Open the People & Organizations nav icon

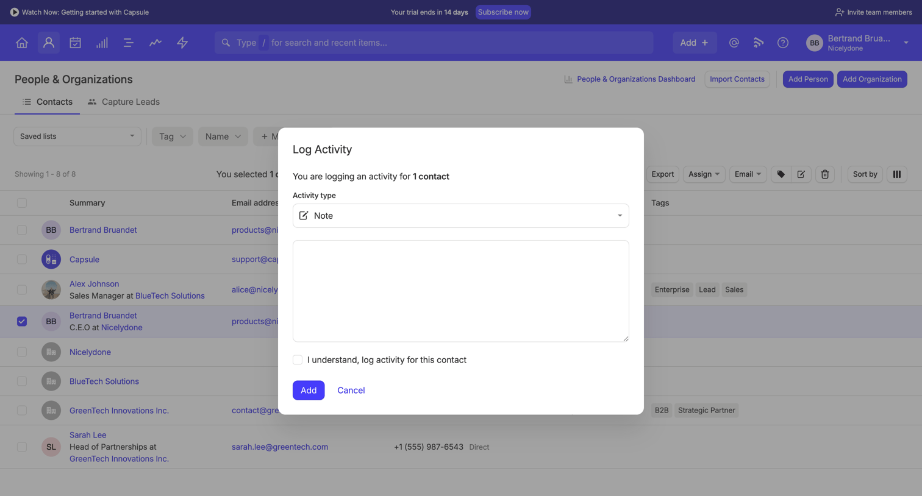49,43
